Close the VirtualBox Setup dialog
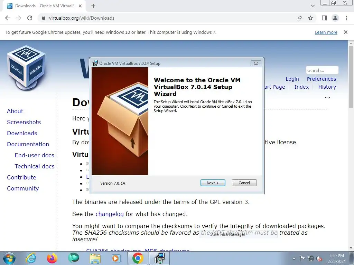 pos(256,63)
